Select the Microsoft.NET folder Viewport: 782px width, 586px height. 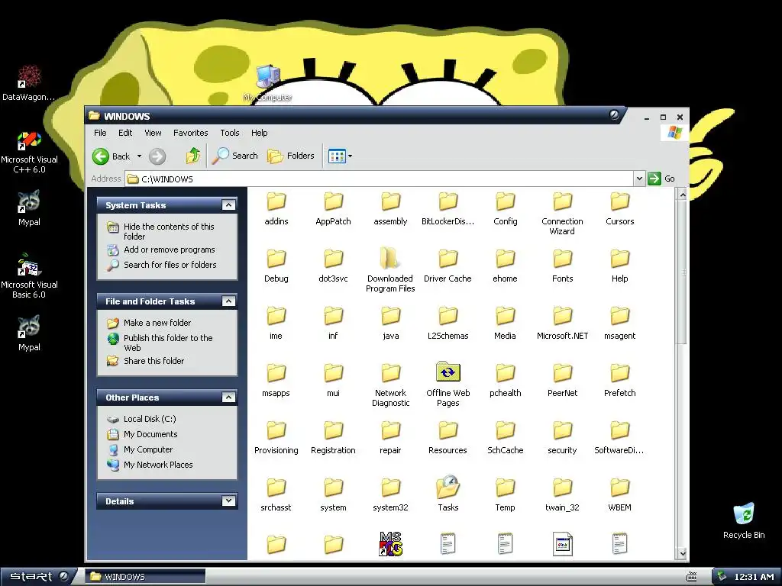(562, 324)
